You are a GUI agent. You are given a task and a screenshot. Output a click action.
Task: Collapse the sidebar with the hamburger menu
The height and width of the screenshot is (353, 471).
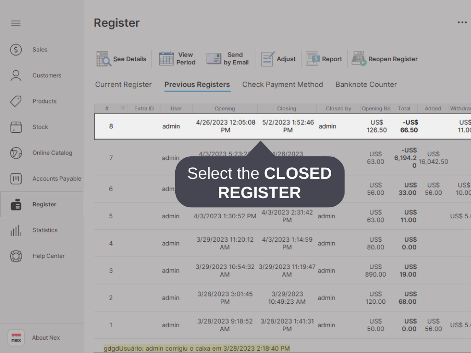pos(15,23)
